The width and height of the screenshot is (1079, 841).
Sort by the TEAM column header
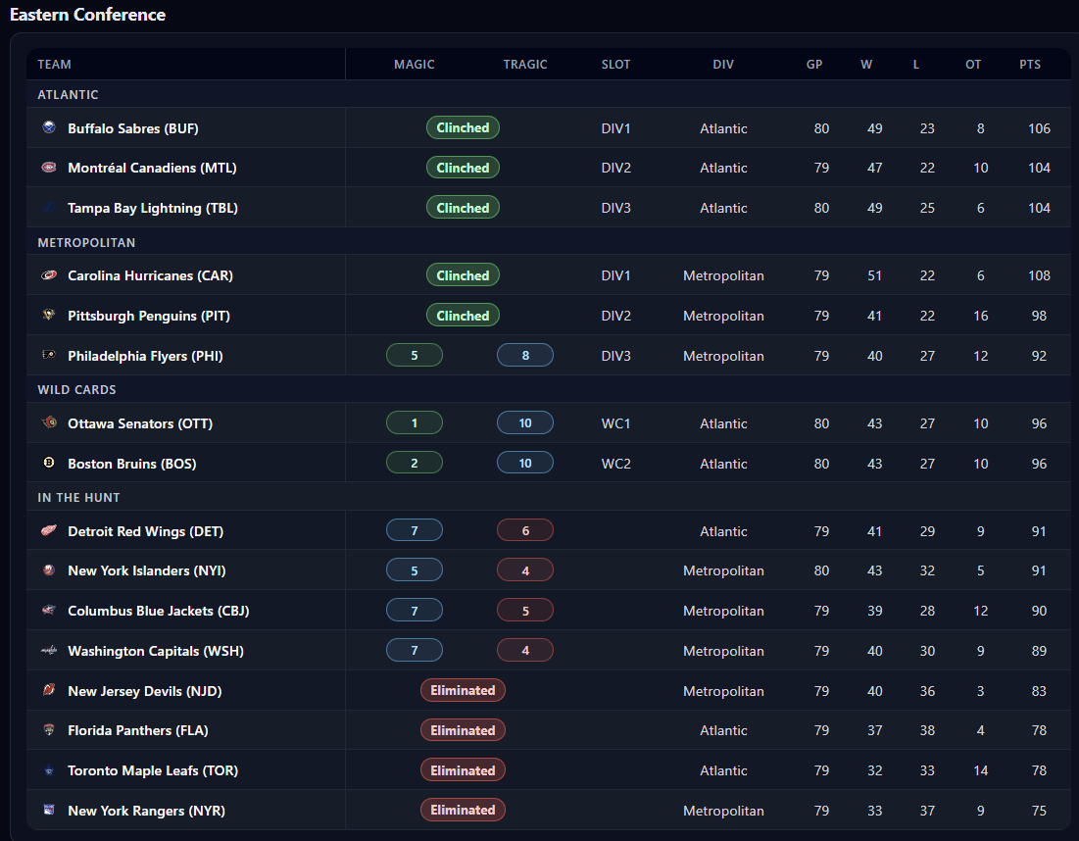54,64
